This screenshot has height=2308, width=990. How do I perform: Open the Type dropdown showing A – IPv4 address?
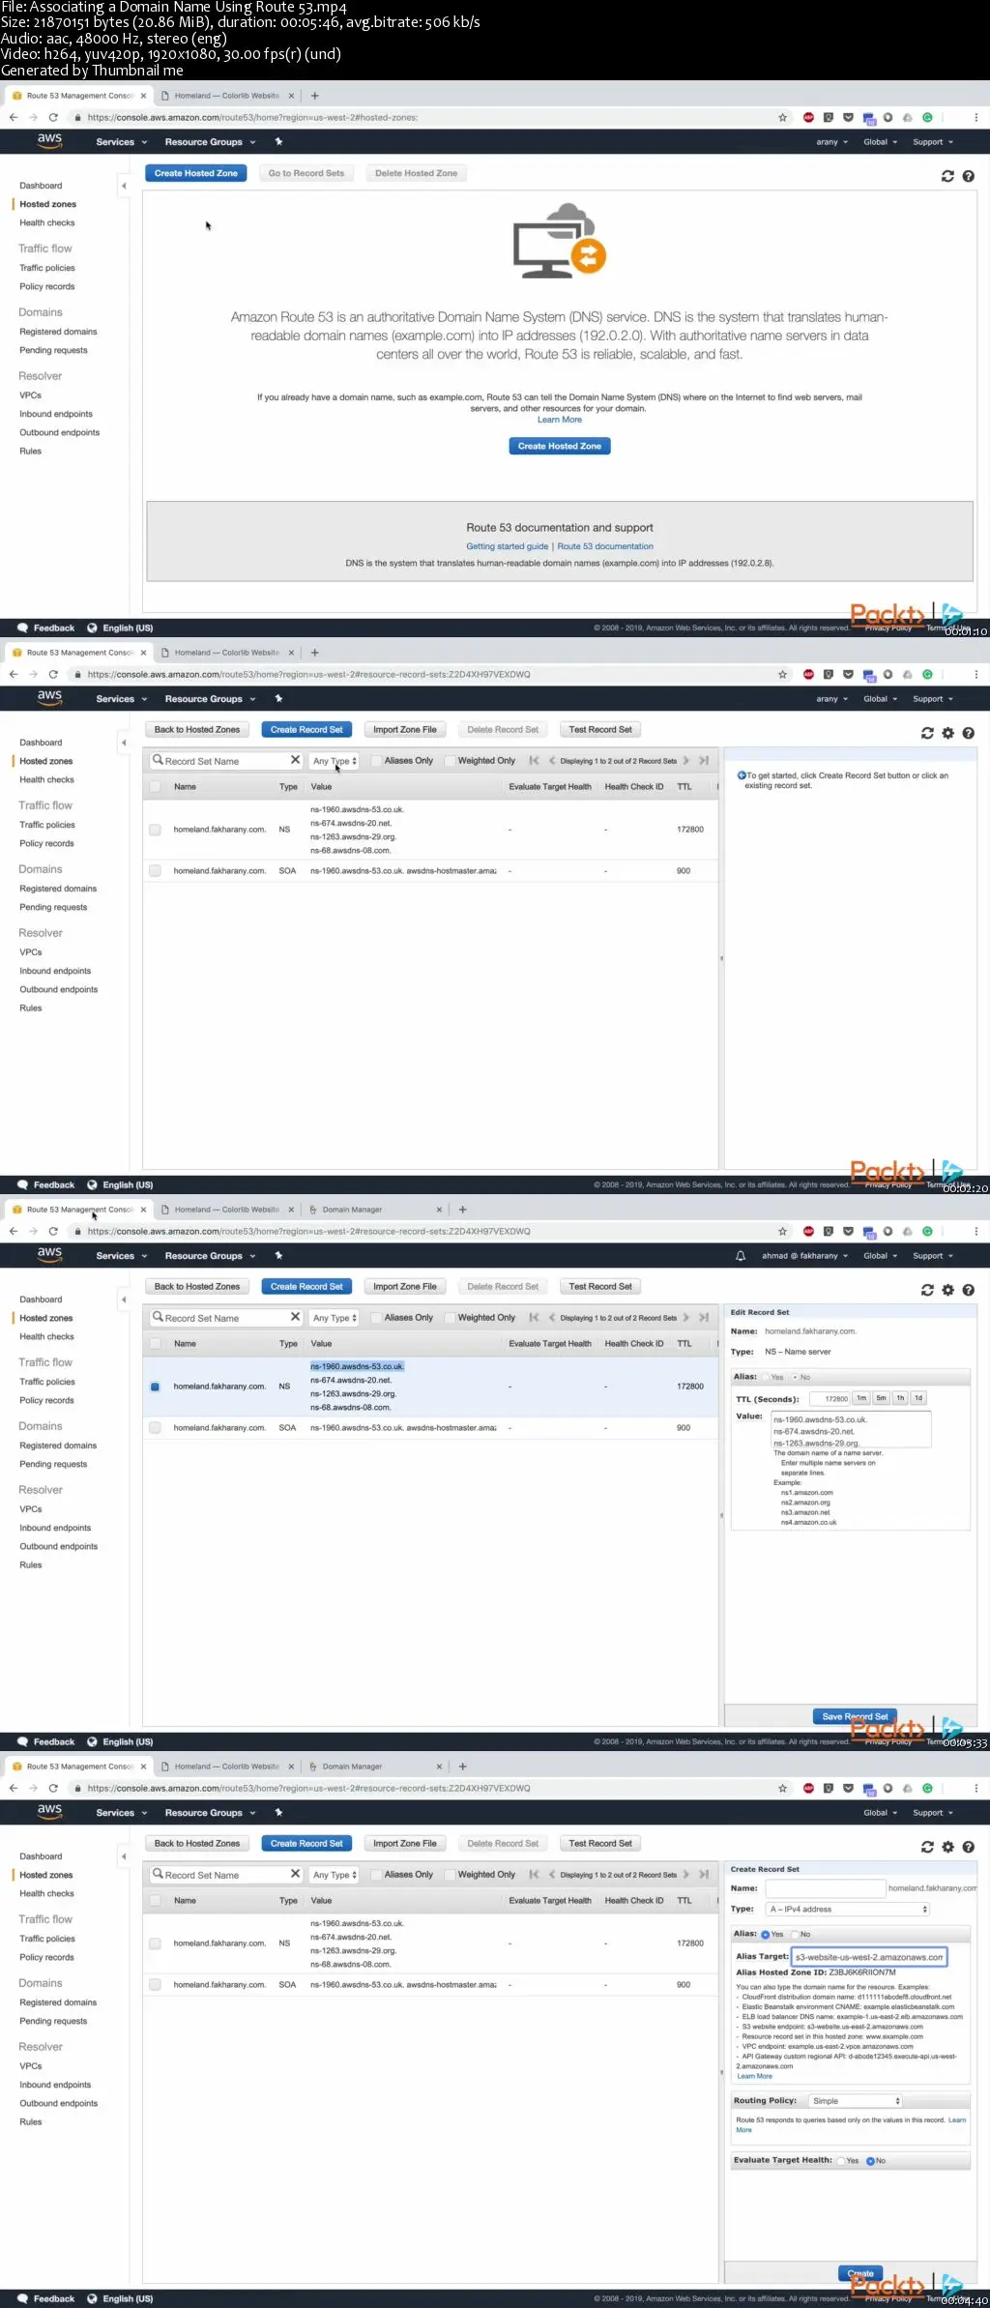[848, 1910]
